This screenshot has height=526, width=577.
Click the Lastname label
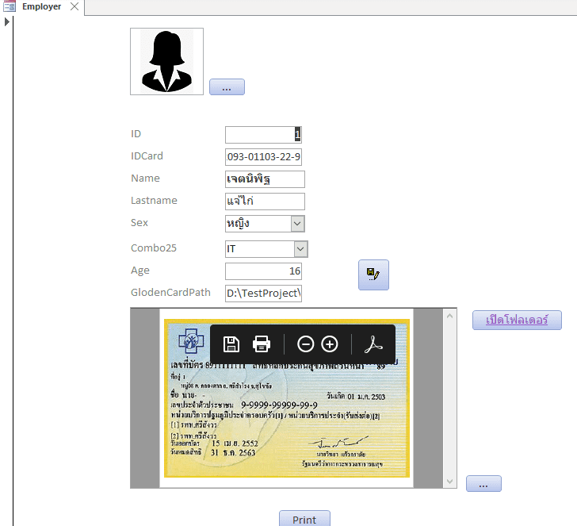point(154,201)
